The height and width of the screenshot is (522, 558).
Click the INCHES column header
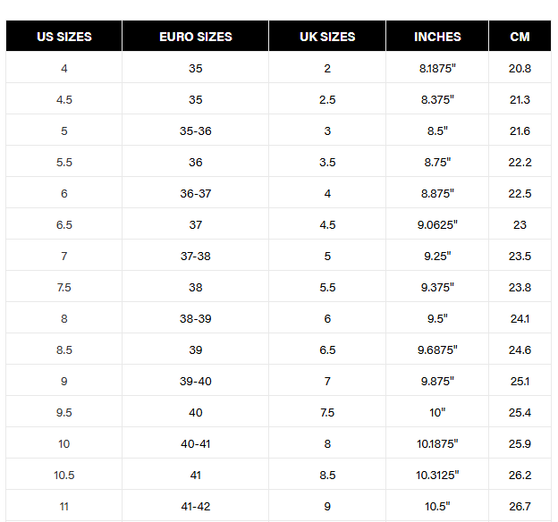[437, 37]
